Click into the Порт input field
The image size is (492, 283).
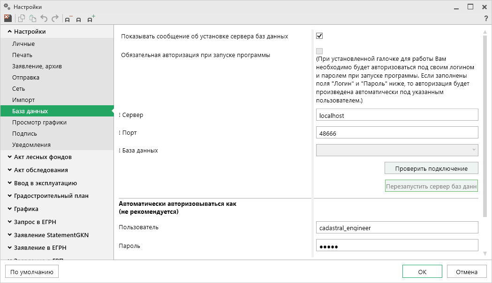397,133
